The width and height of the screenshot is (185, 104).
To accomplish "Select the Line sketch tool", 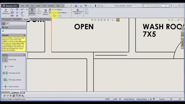I will 12,10.
